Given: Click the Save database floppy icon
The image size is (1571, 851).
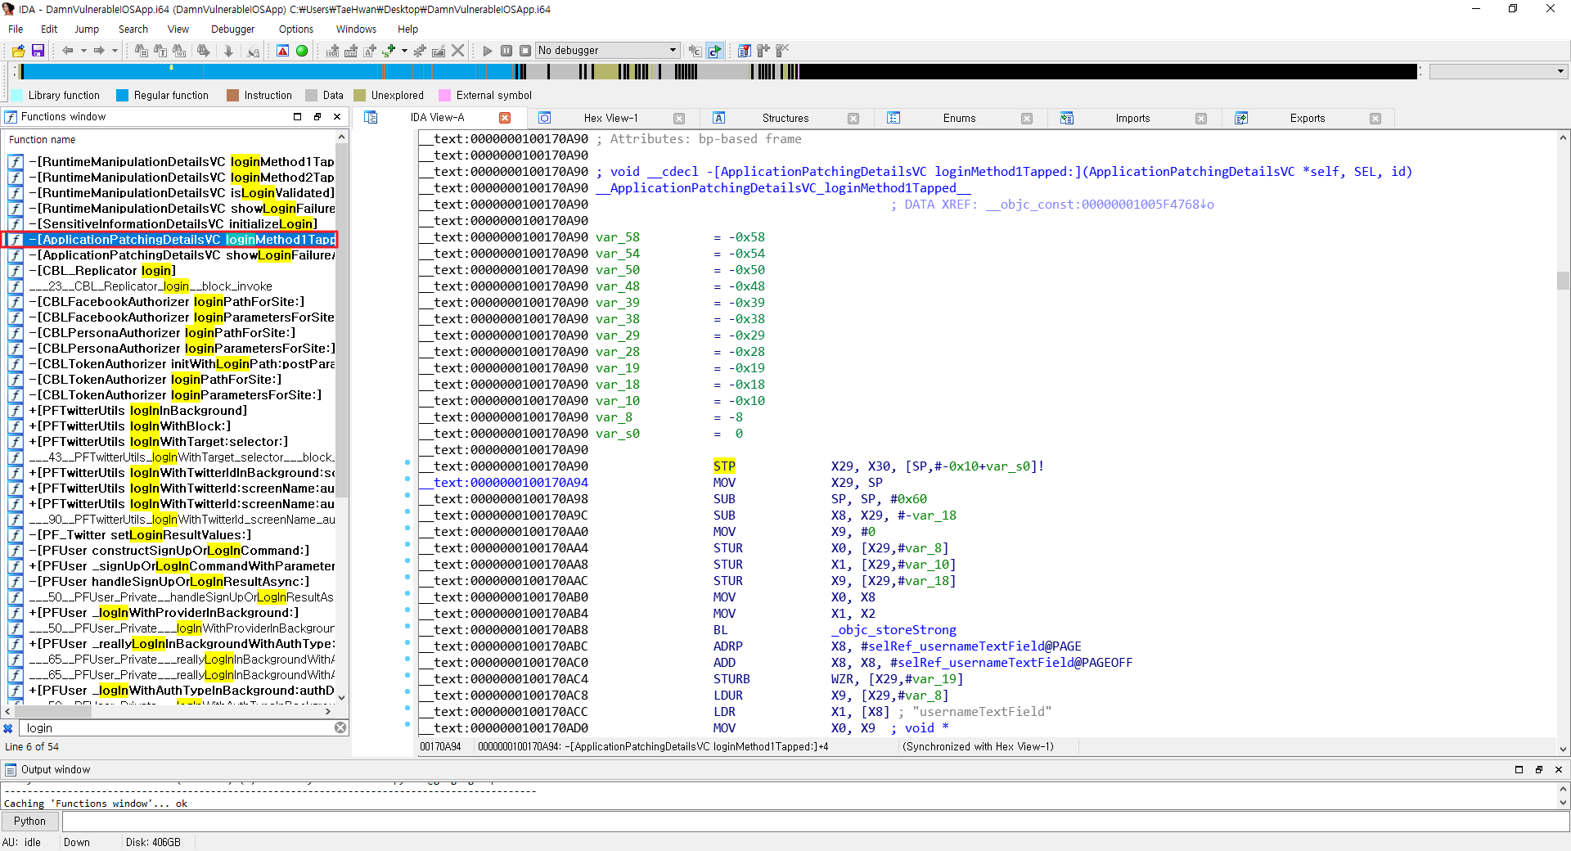Looking at the screenshot, I should click(38, 51).
